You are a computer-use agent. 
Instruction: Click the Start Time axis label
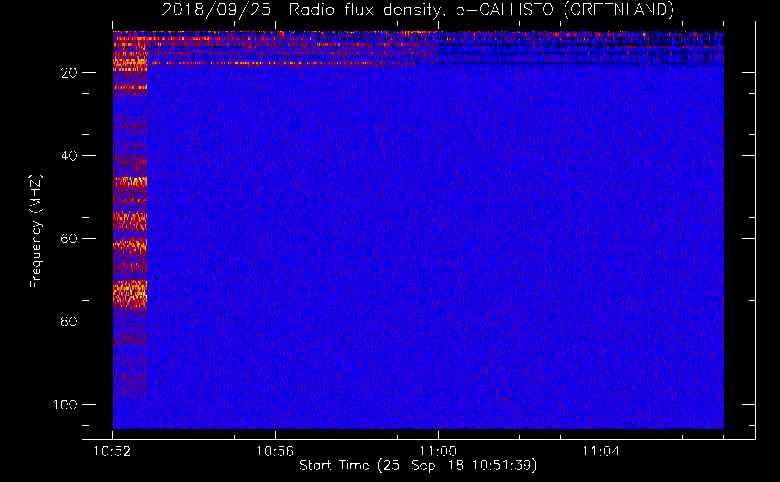(x=418, y=465)
